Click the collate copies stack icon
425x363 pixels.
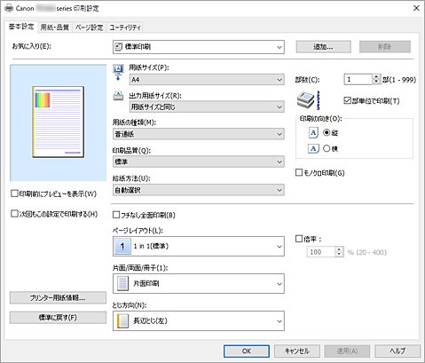[309, 100]
